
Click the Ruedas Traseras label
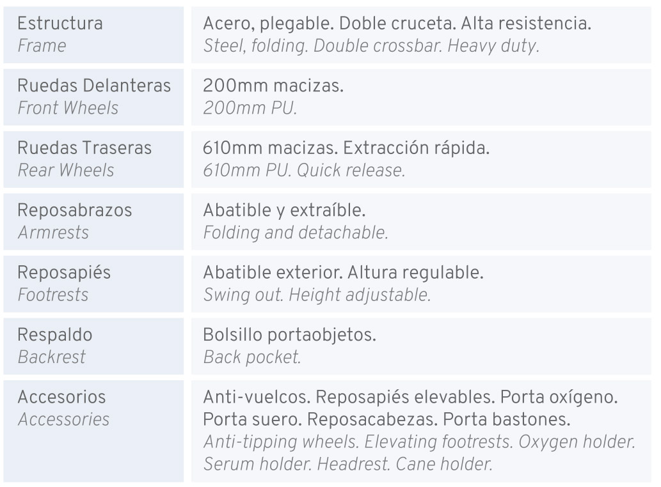click(84, 148)
